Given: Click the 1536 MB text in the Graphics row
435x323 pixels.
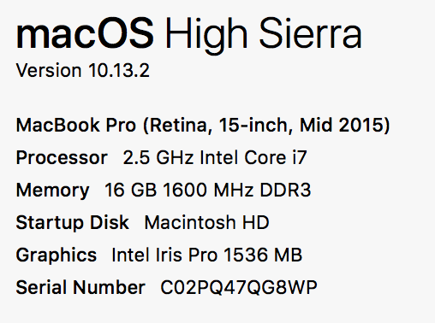Looking at the screenshot, I should [263, 255].
